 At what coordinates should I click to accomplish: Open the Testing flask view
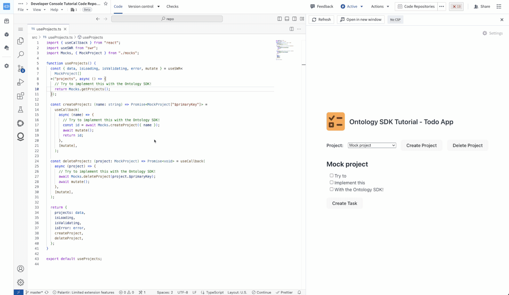(21, 109)
